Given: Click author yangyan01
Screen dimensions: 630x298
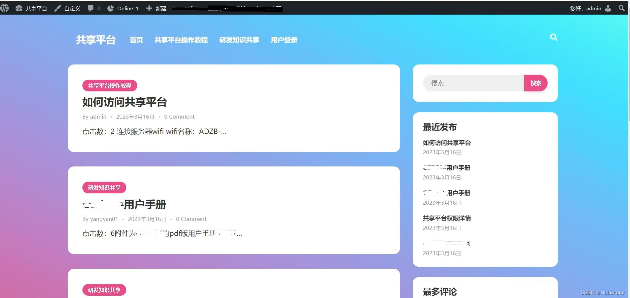Looking at the screenshot, I should coord(104,219).
